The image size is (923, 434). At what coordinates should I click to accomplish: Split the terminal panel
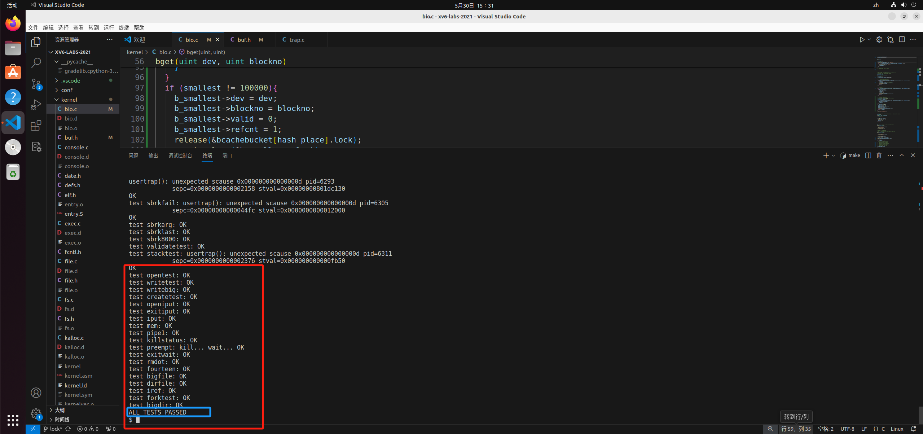[x=868, y=155]
